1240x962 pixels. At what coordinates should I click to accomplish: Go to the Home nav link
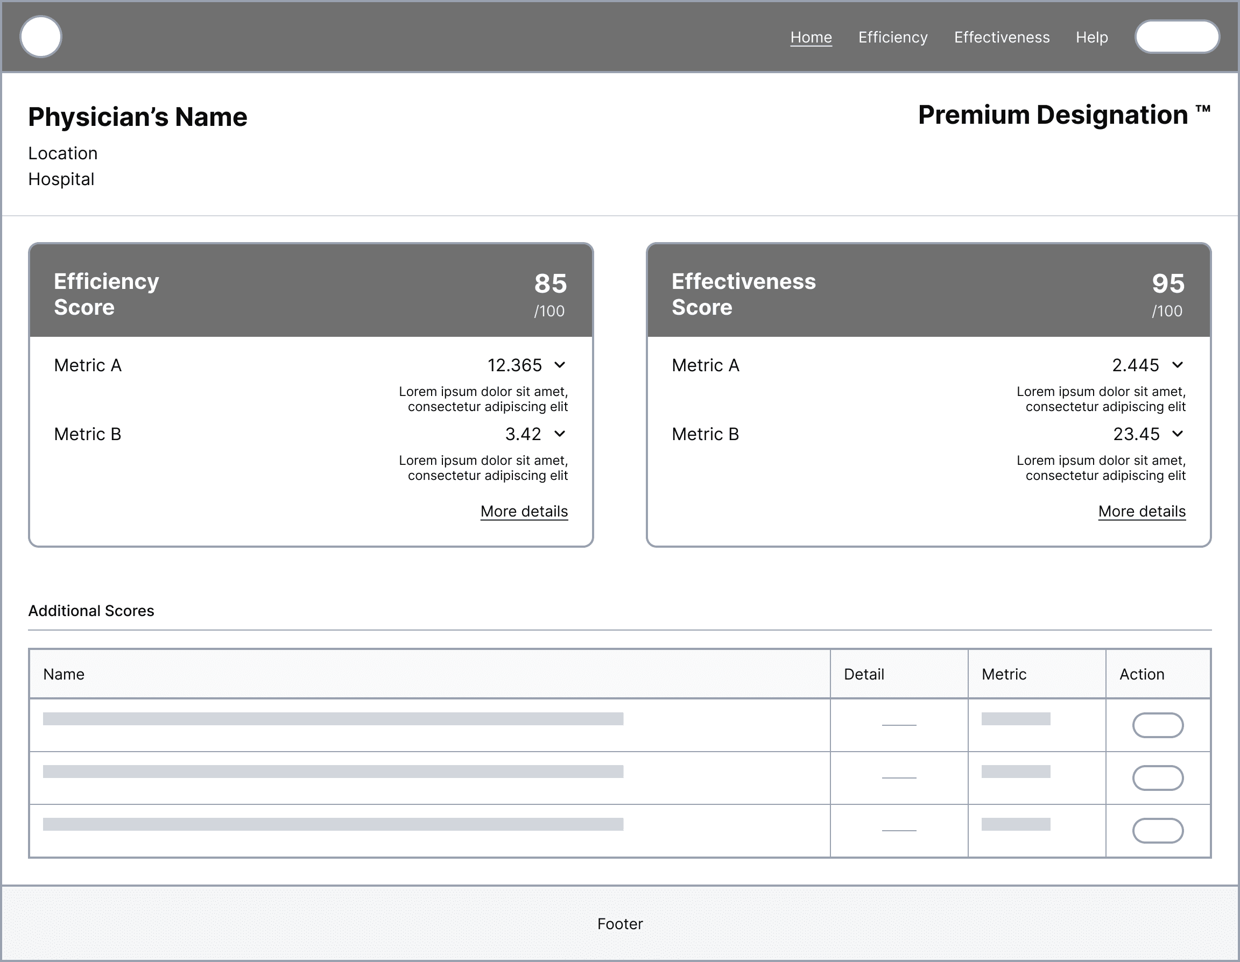tap(811, 38)
